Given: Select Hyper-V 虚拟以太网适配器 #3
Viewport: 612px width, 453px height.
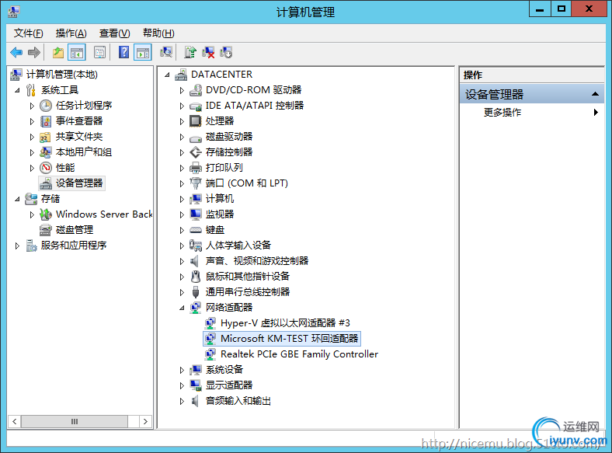Looking at the screenshot, I should [285, 323].
